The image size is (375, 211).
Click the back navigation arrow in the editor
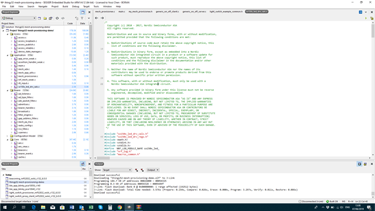96,18
